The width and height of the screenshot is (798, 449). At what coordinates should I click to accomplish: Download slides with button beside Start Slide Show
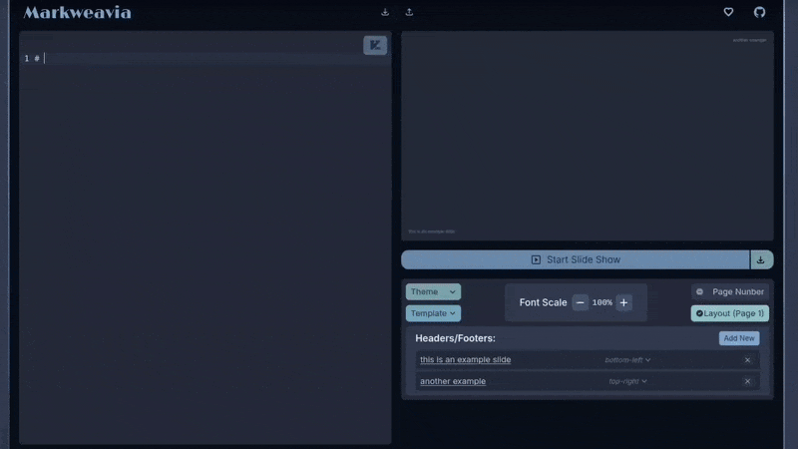point(761,259)
